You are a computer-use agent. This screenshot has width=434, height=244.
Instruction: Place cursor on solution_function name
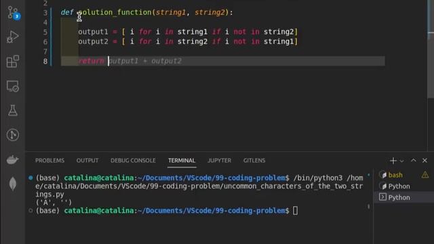[115, 12]
